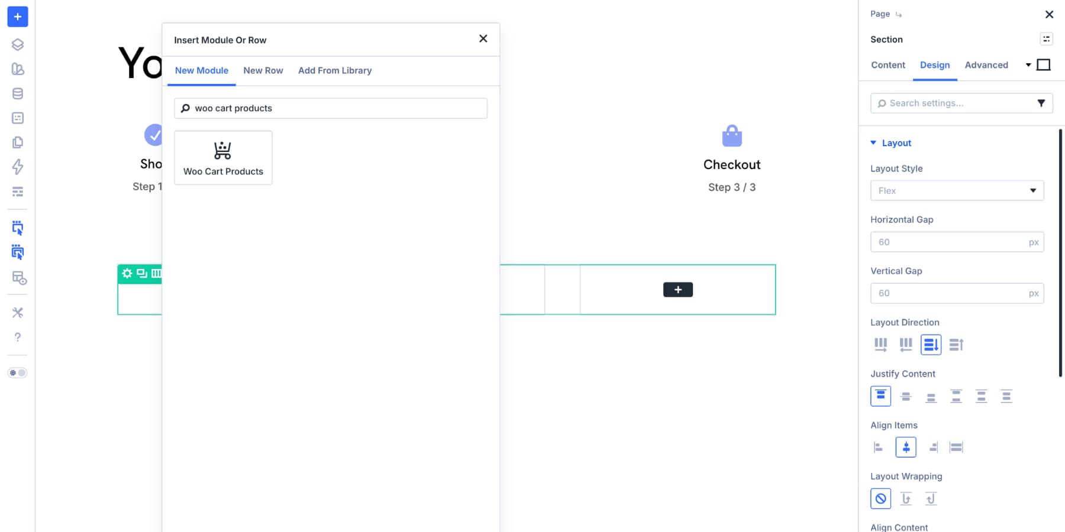Set Justify Content to space around
This screenshot has width=1065, height=532.
click(x=981, y=396)
